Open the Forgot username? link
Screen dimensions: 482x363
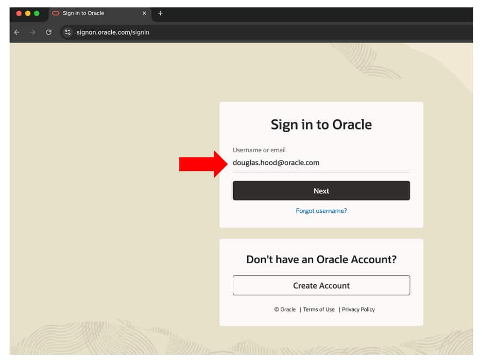(321, 211)
